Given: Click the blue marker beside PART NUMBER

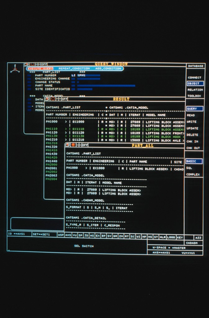Looking at the screenshot, I should point(29,75).
